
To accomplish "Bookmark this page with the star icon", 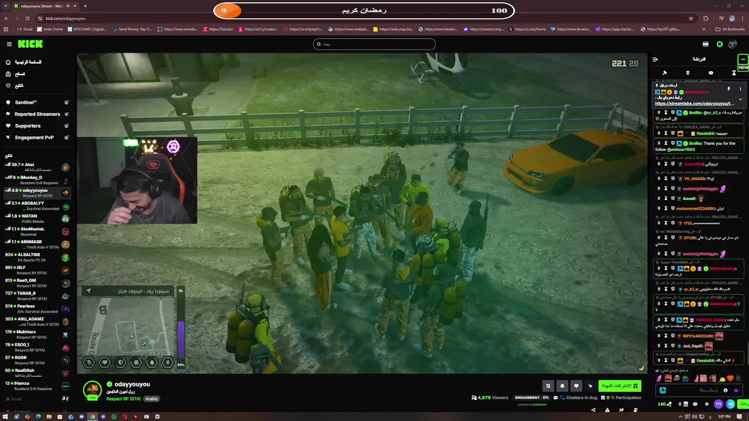I will (x=690, y=18).
